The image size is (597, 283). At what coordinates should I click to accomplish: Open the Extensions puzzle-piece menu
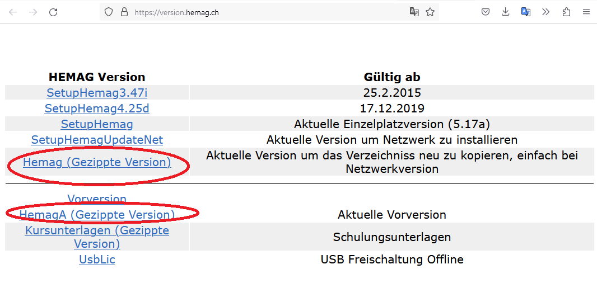tap(566, 12)
